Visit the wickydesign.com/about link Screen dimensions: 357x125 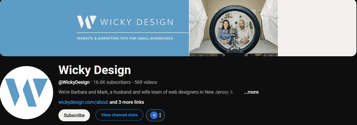click(x=83, y=102)
